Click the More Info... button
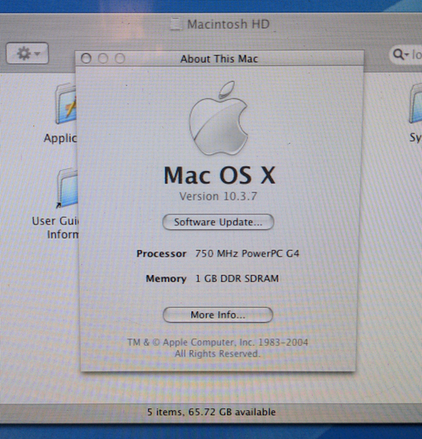The width and height of the screenshot is (422, 439). (x=218, y=315)
